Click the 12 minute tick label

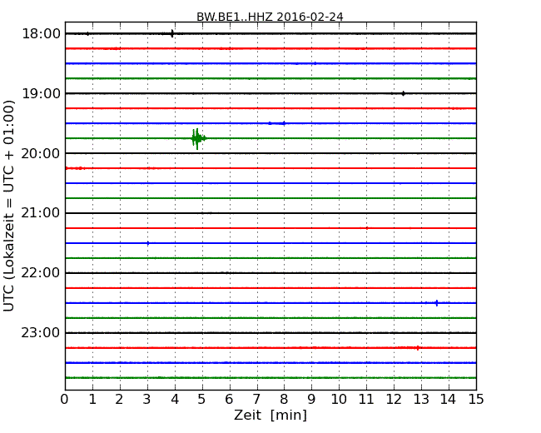[394, 399]
